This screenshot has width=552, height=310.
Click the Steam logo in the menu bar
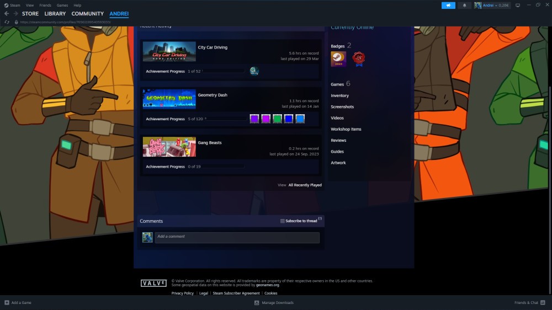pyautogui.click(x=6, y=6)
